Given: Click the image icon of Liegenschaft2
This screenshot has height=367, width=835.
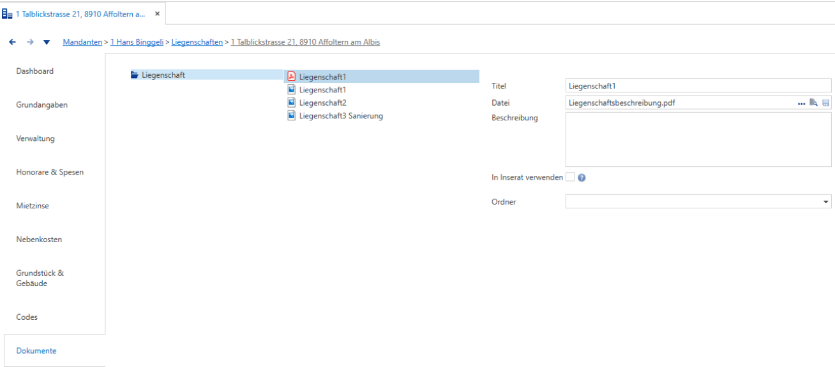Looking at the screenshot, I should coord(291,103).
